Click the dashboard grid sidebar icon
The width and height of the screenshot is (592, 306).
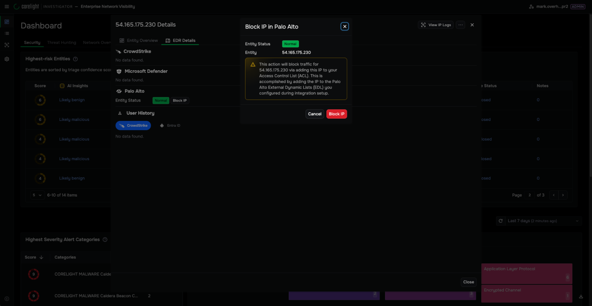point(7,22)
